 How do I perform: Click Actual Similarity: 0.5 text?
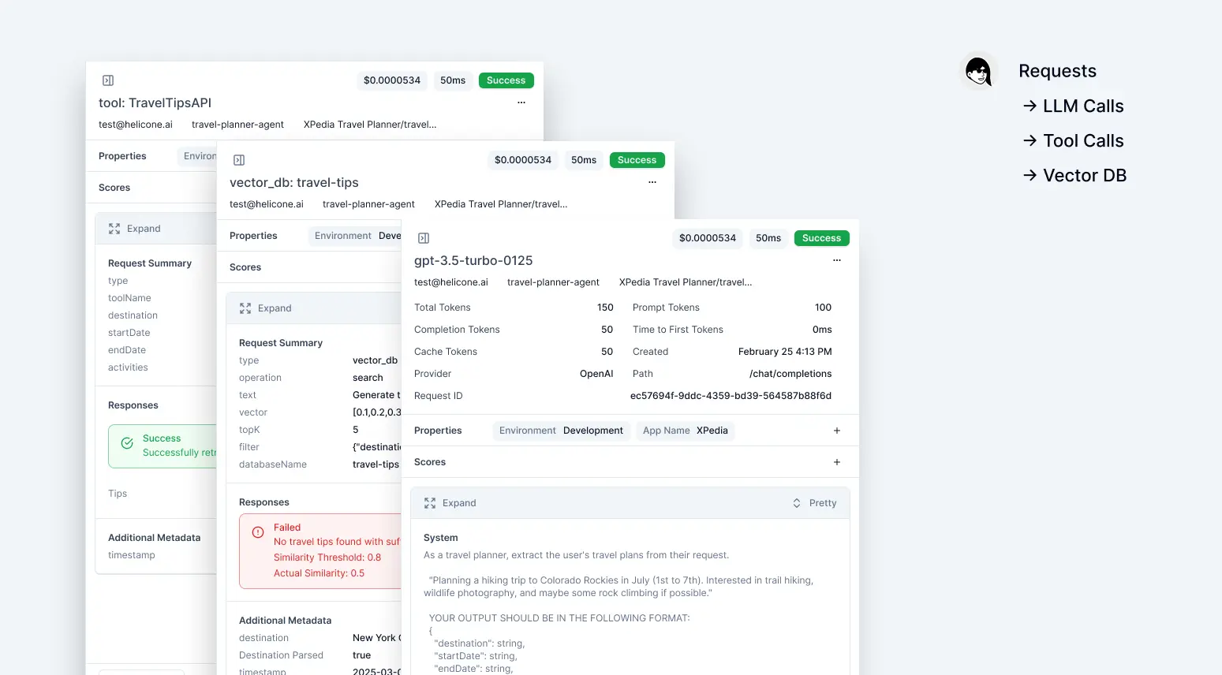[x=319, y=573]
